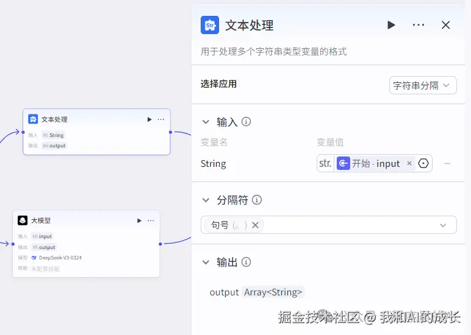The image size is (471, 335).
Task: Click the 未配置技能 text in 大模型 node
Action: point(45,269)
